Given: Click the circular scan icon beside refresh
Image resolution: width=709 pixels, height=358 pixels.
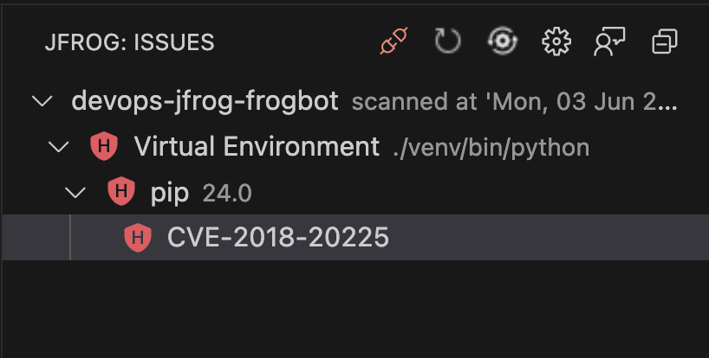Looking at the screenshot, I should [502, 42].
